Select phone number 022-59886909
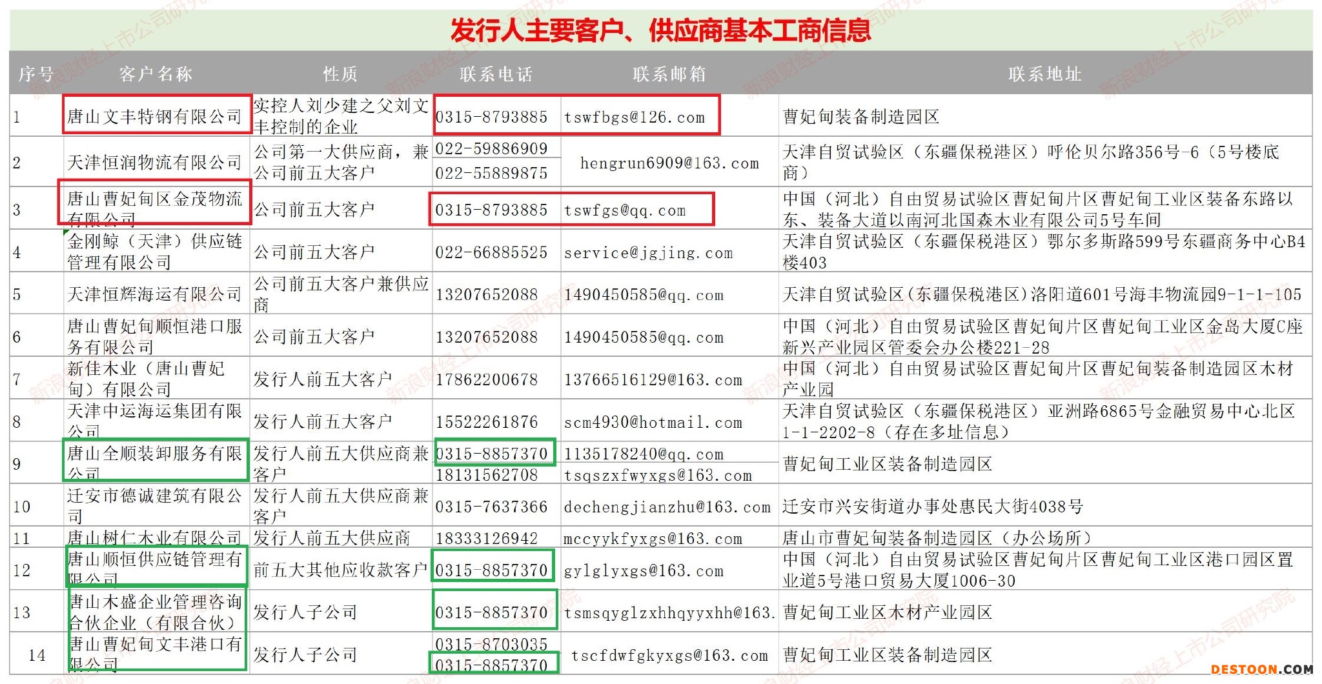 click(491, 149)
